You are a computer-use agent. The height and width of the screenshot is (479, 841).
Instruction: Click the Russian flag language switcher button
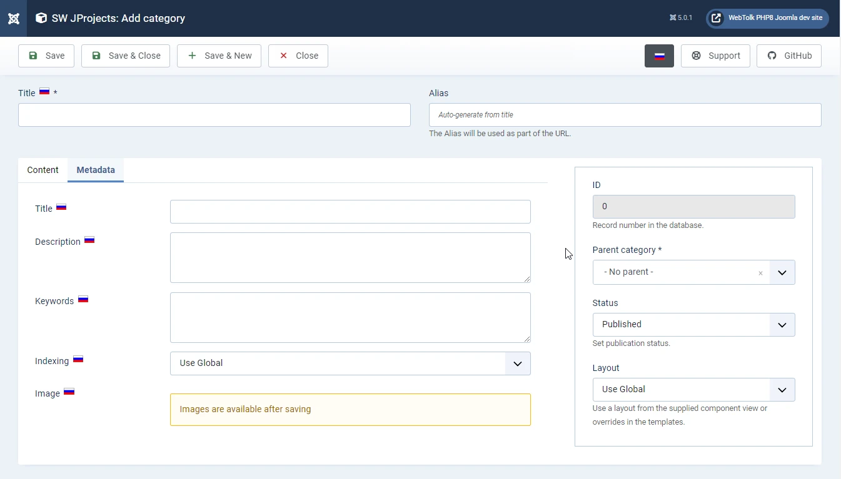[x=659, y=56]
